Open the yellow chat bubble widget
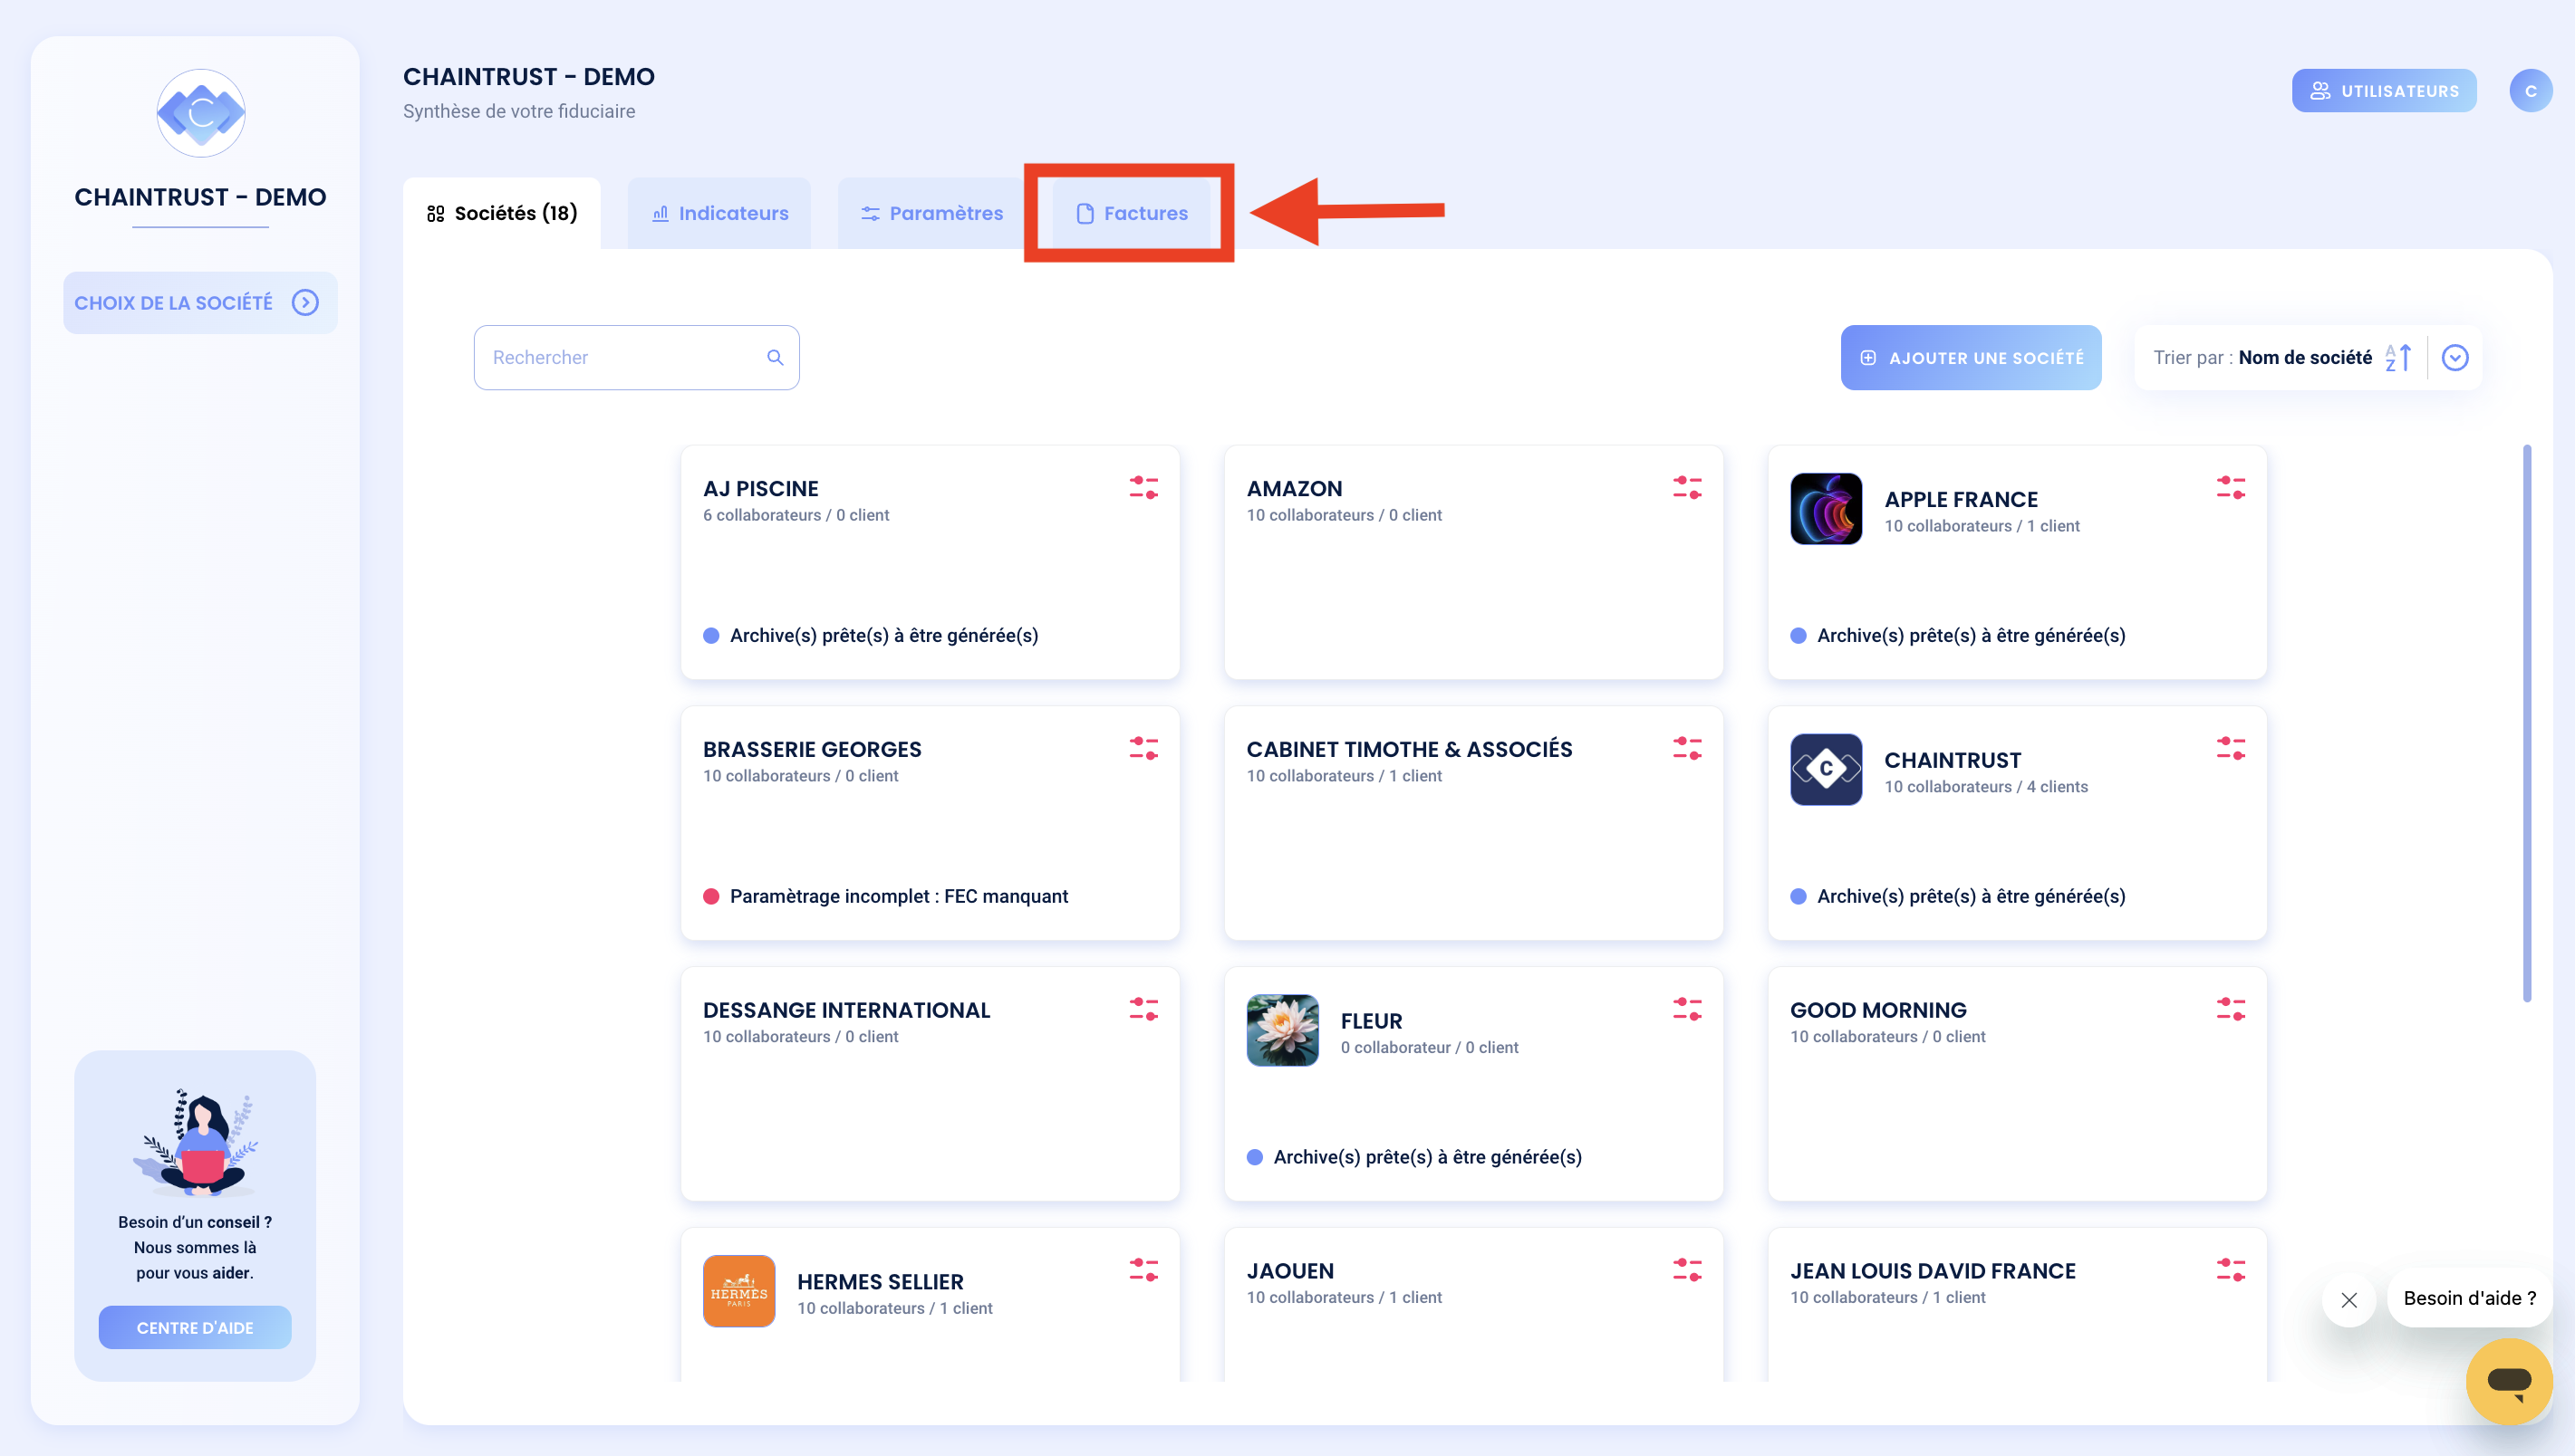Viewport: 2575px width, 1456px height. coord(2509,1381)
